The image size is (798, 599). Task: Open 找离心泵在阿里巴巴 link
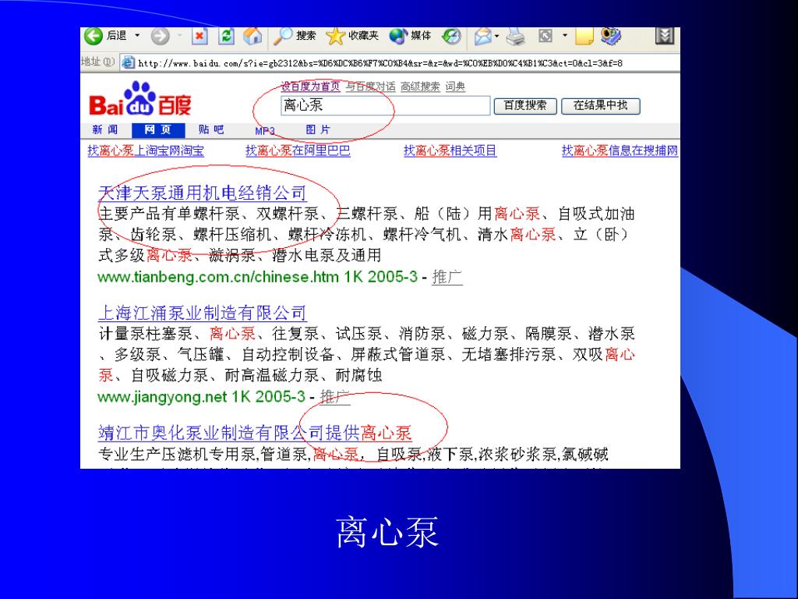[x=298, y=151]
